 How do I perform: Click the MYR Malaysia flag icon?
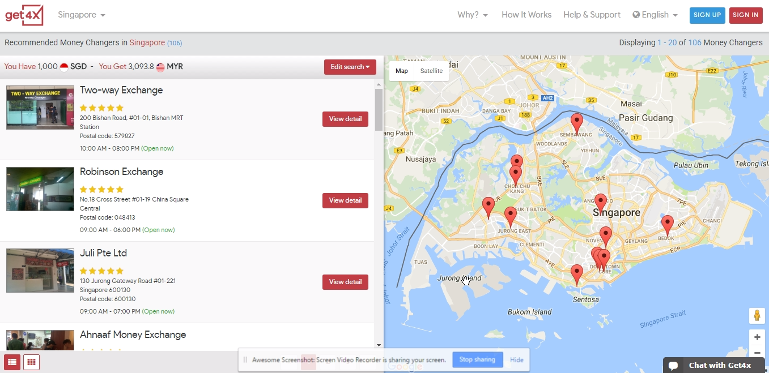click(160, 67)
